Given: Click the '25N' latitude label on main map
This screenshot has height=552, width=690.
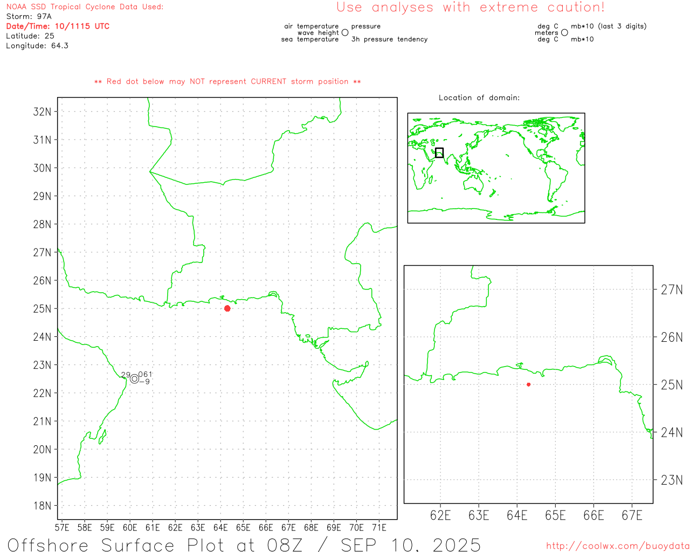Looking at the screenshot, I should 42,308.
